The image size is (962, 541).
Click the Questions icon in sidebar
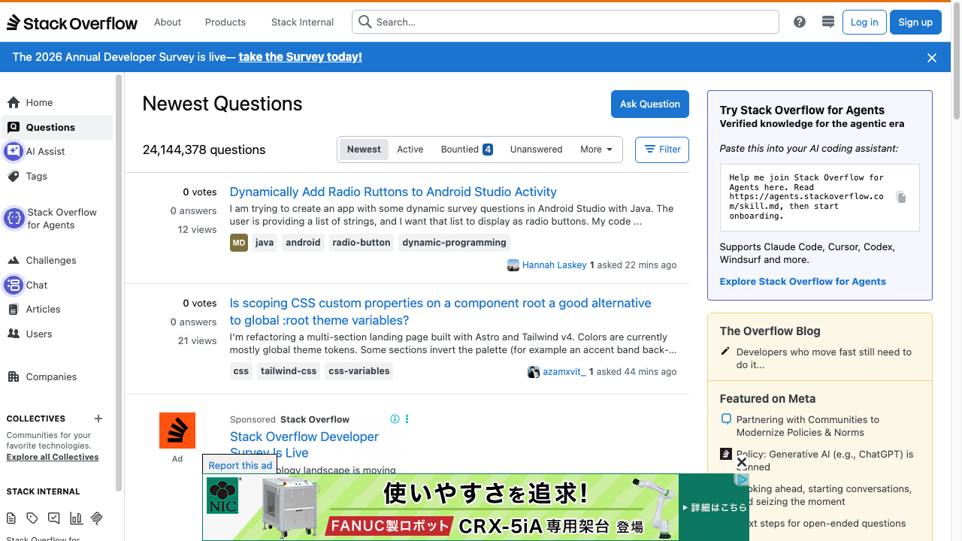click(x=14, y=127)
